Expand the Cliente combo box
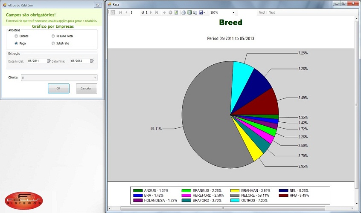The height and width of the screenshot is (213, 361). coord(95,78)
